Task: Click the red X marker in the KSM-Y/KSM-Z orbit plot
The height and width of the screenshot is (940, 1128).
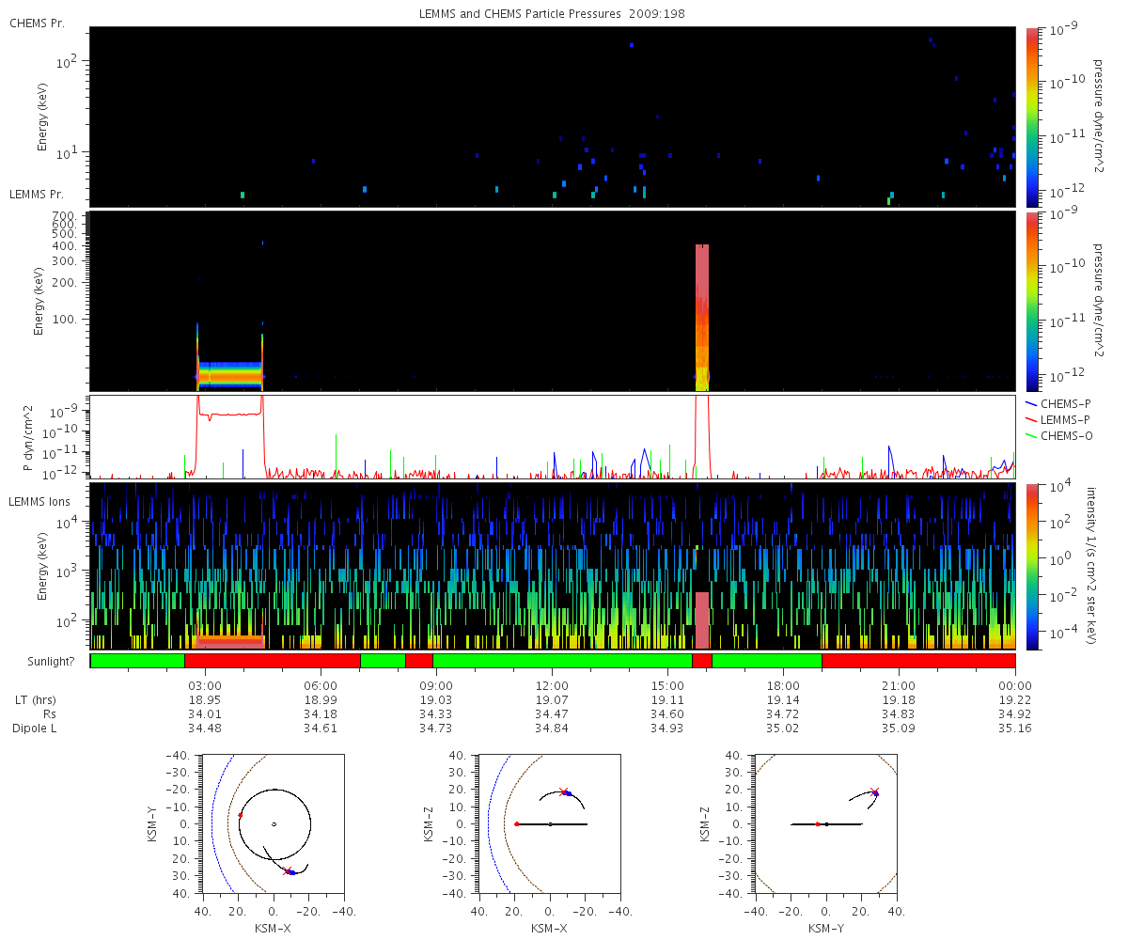Action: pyautogui.click(x=875, y=791)
